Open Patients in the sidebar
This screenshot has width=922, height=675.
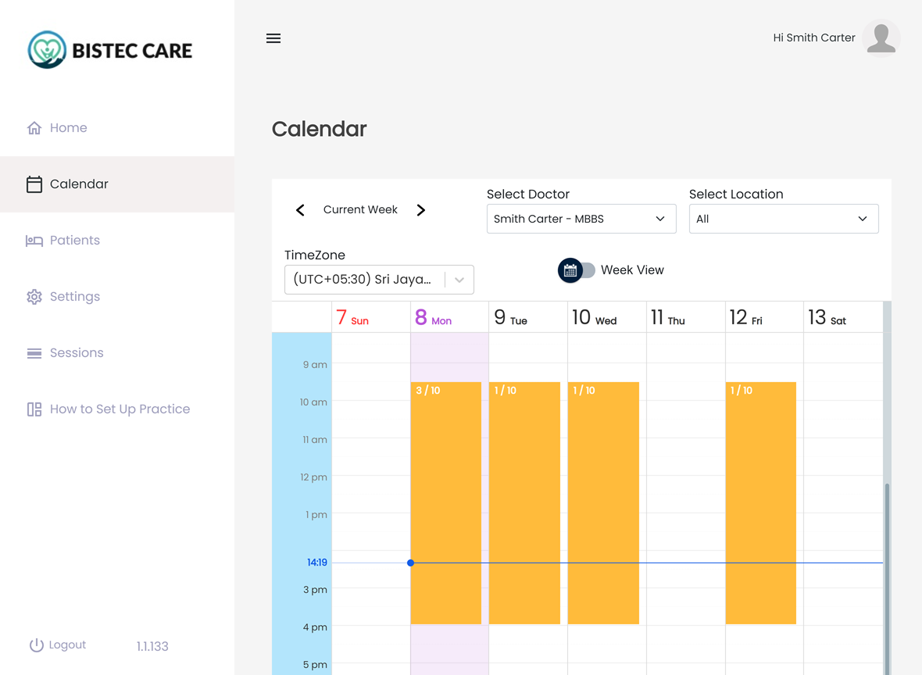click(x=74, y=241)
